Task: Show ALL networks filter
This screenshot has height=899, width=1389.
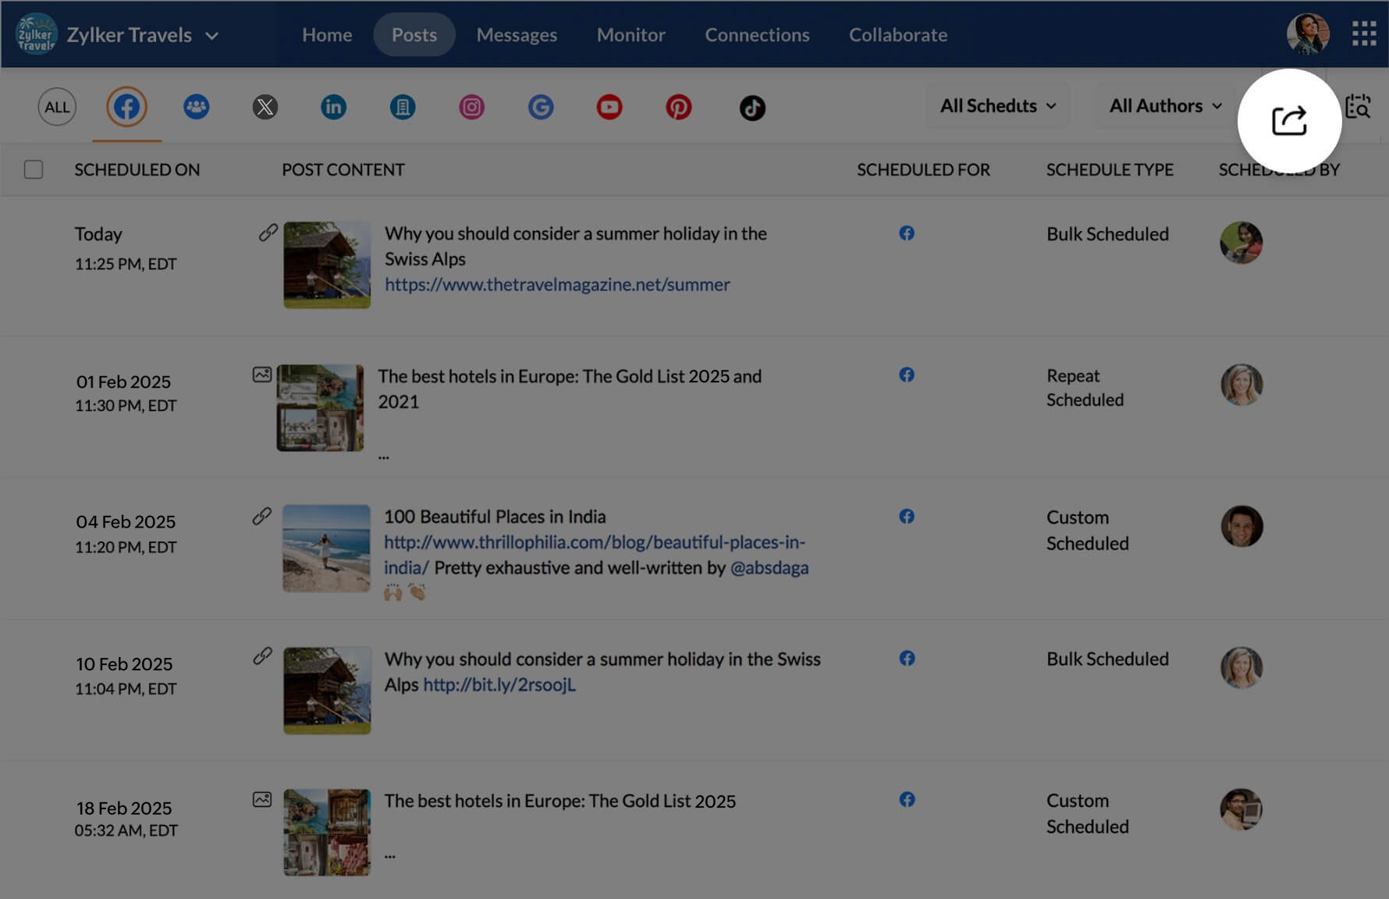Action: point(56,107)
